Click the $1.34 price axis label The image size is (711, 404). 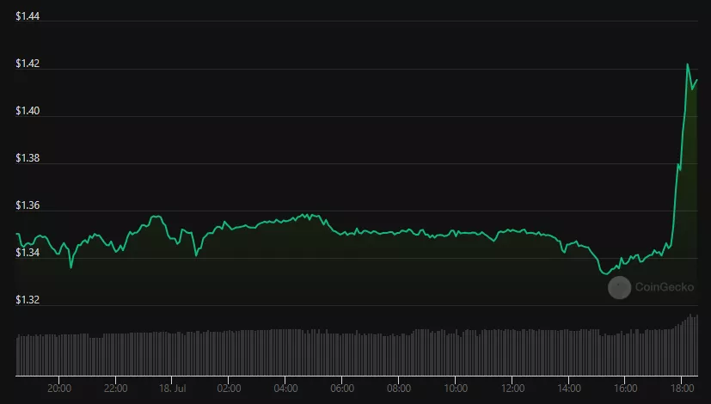[28, 253]
